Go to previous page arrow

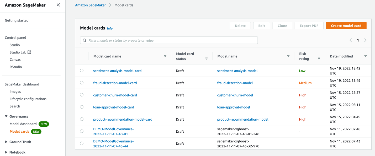(x=351, y=40)
